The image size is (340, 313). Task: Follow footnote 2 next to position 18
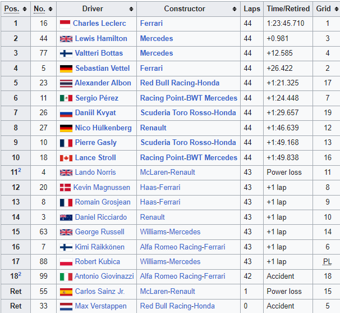click(x=20, y=274)
